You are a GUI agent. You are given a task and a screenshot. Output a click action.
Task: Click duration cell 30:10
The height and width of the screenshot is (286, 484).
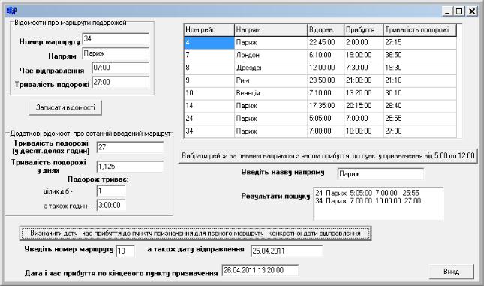pos(419,93)
